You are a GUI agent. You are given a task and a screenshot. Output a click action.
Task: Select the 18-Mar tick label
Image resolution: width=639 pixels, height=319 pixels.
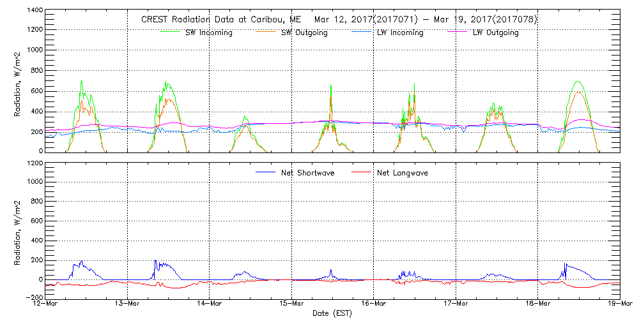pyautogui.click(x=537, y=304)
